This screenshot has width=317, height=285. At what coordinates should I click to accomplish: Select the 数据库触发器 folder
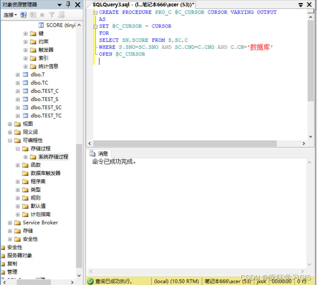coord(45,173)
